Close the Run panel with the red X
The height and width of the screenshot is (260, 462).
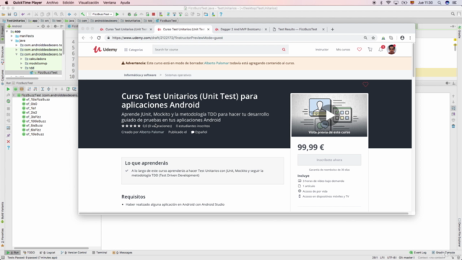tap(8, 142)
